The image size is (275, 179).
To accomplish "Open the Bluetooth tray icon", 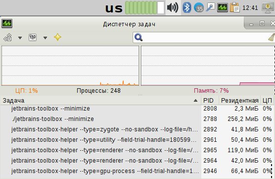I will click(x=186, y=7).
